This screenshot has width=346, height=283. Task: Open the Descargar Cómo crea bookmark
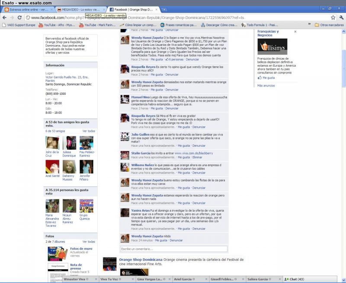[x=219, y=25]
